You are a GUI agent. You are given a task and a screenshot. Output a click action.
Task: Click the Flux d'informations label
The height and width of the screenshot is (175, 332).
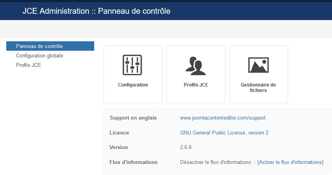[x=133, y=162]
